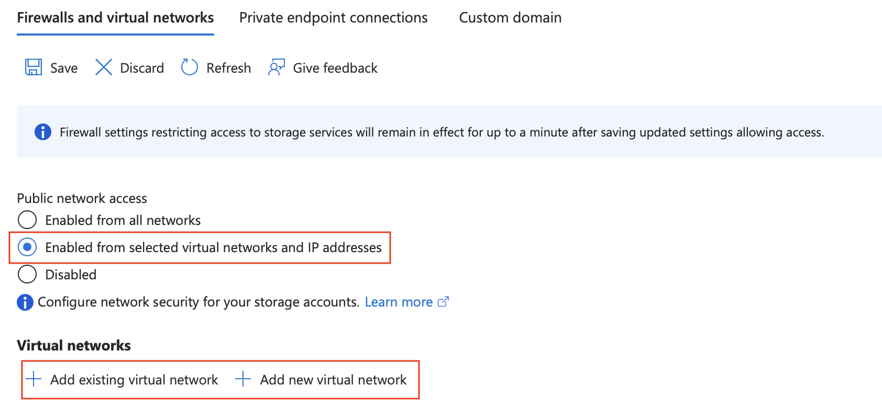Viewport: 882px width, 408px height.
Task: Click the Give feedback label in the toolbar
Action: 335,68
